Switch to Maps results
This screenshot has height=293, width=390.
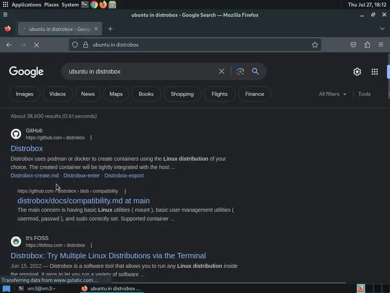coord(116,94)
